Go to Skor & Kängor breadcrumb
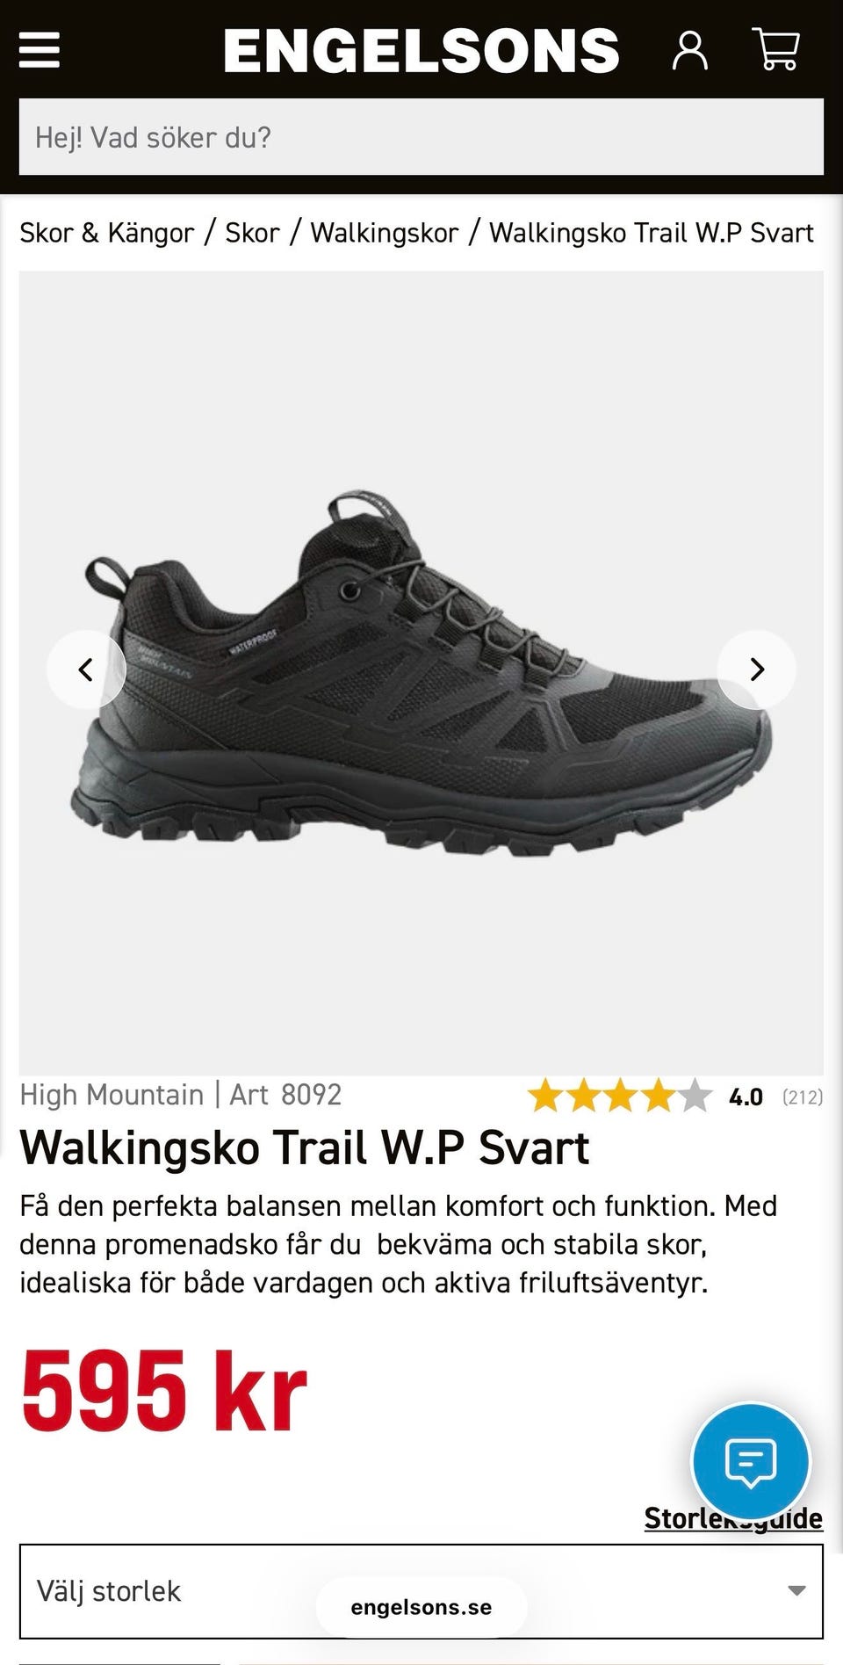 (x=107, y=233)
